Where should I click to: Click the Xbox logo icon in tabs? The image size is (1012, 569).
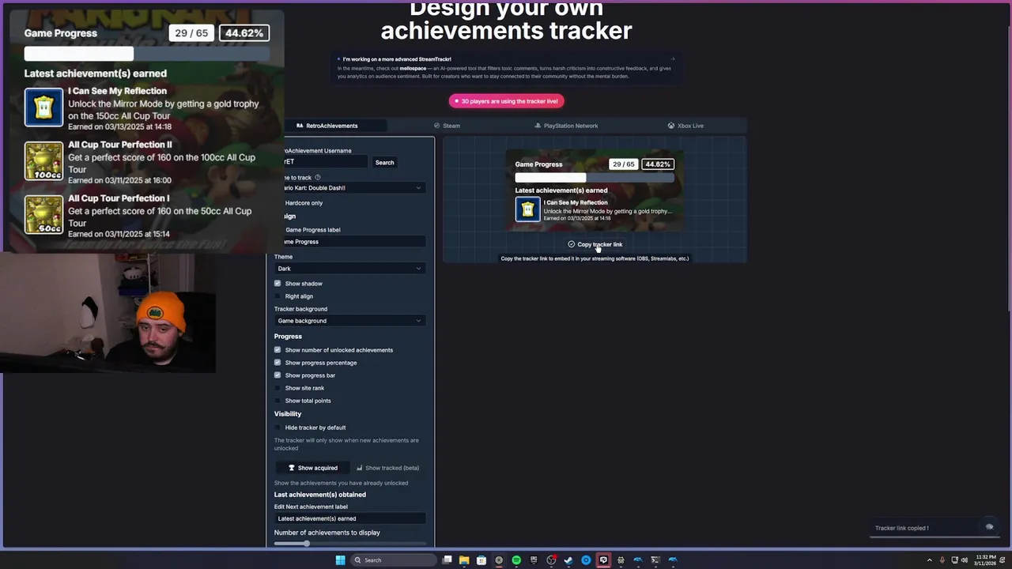(671, 126)
